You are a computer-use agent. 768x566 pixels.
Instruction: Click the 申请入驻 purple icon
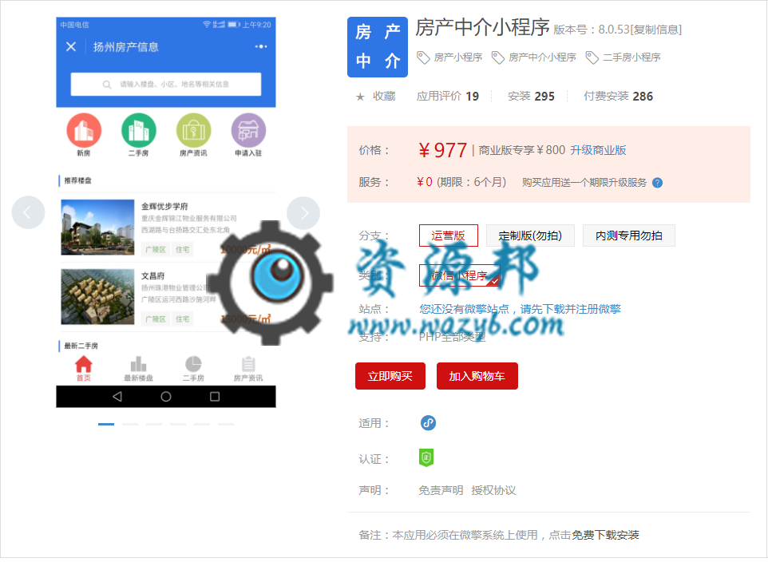click(248, 130)
